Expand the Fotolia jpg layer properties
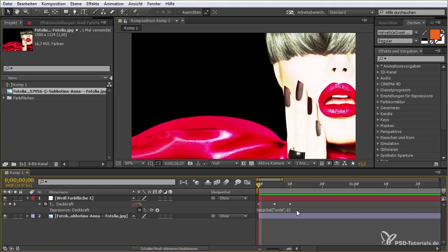The image size is (448, 252). coord(27,216)
